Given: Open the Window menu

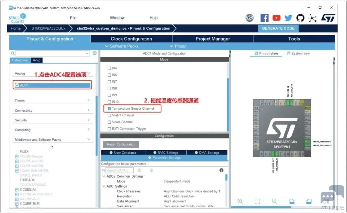Looking at the screenshot, I should pos(117,18).
